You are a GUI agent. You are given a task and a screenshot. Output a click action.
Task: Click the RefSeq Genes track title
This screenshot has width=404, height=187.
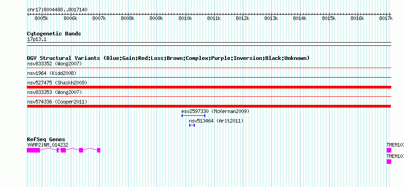[46, 139]
